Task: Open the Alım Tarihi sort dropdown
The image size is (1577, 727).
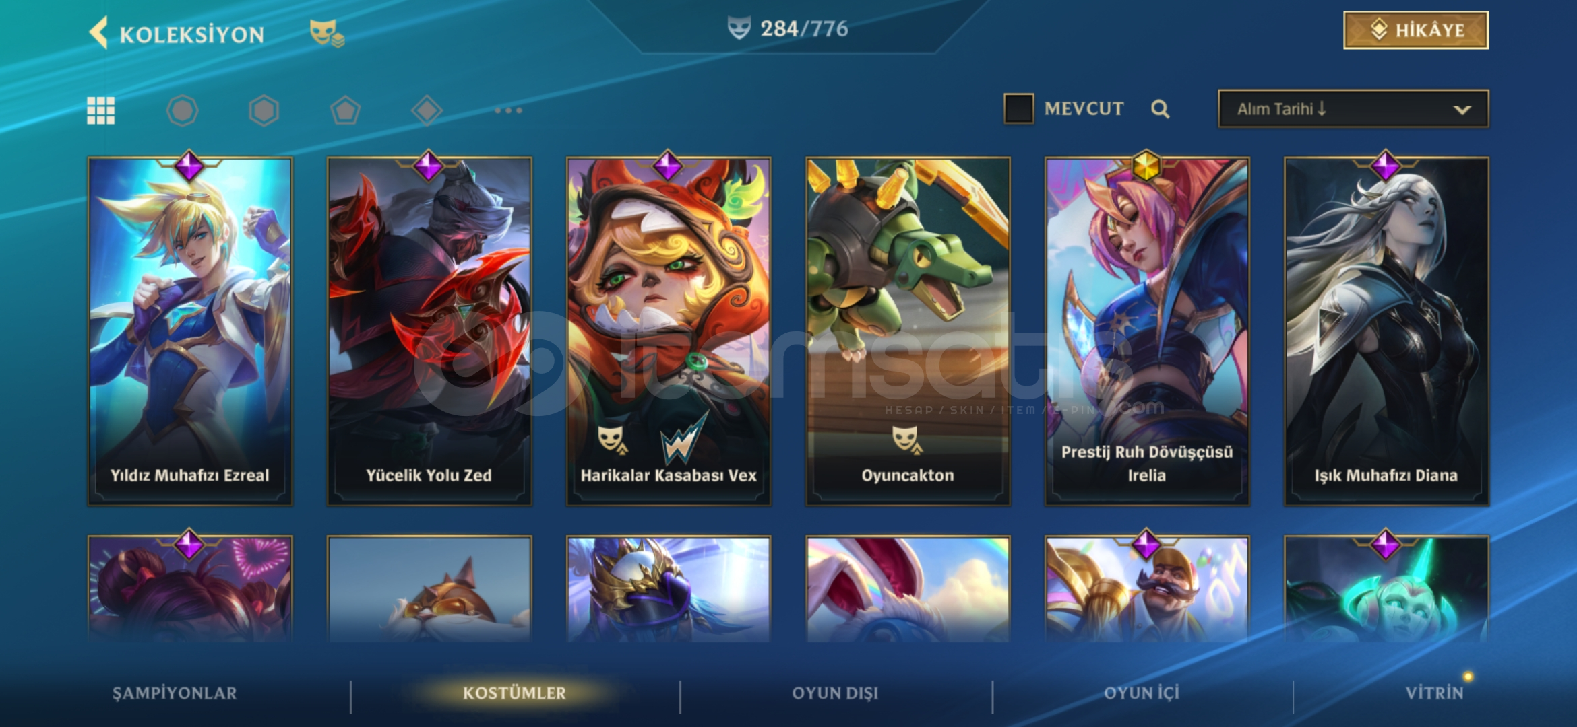Action: [x=1353, y=108]
